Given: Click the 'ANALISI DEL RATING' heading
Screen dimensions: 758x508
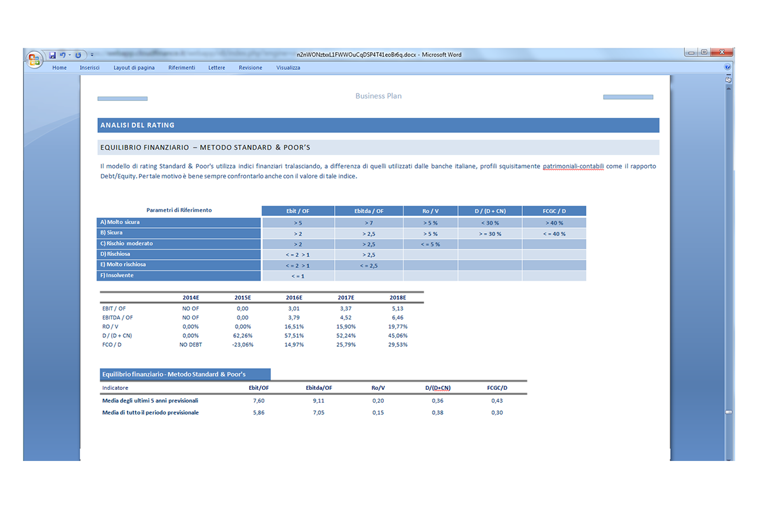Looking at the screenshot, I should point(137,125).
